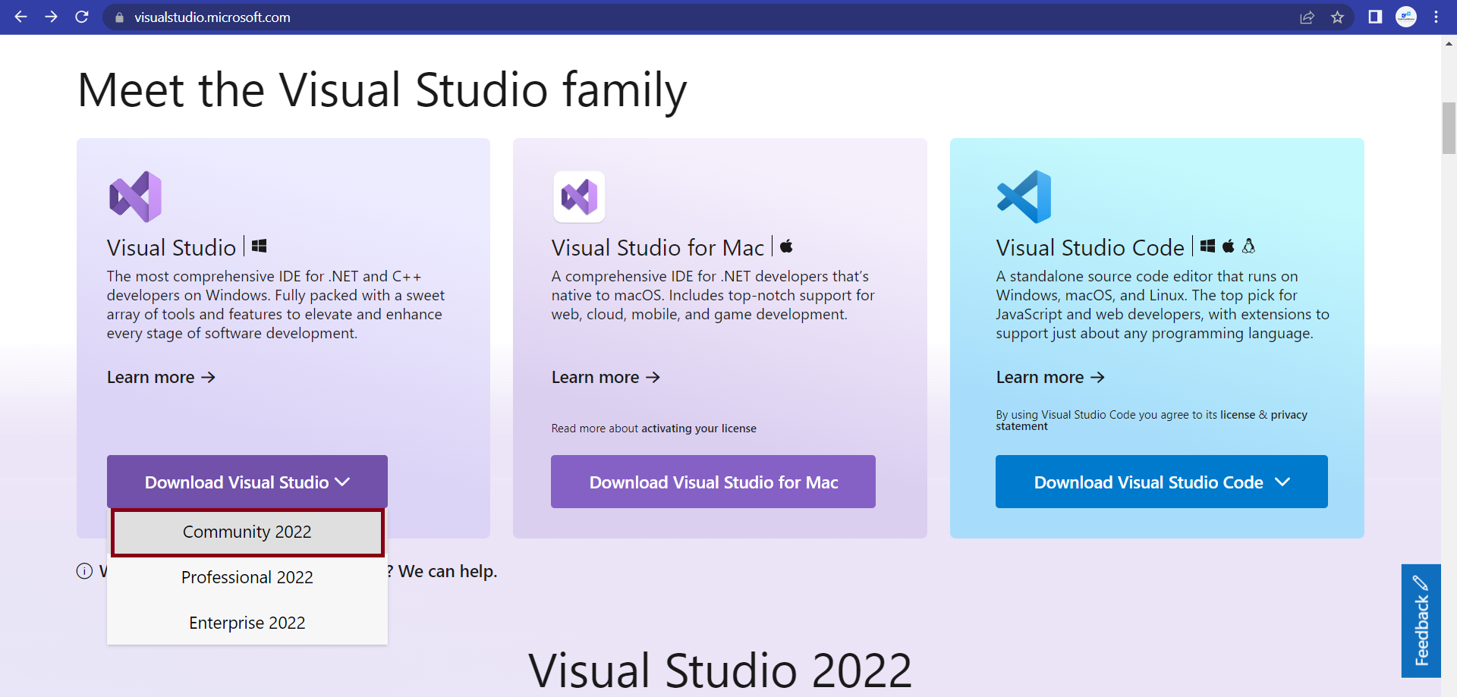Select Community 2022 from the download menu
Screen dimensions: 1457x697
click(x=247, y=532)
